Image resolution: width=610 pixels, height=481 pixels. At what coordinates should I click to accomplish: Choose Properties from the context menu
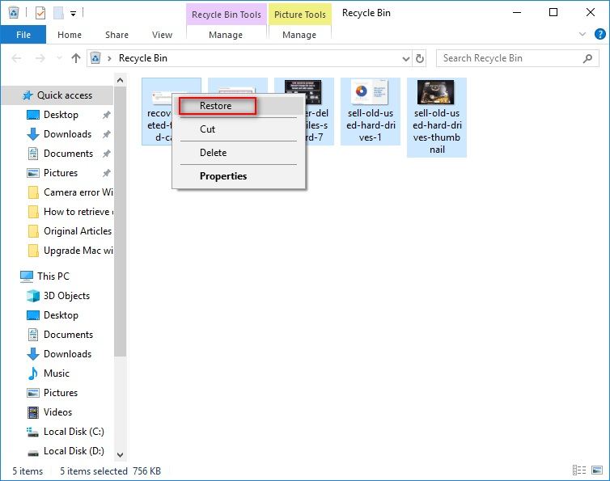pos(238,175)
